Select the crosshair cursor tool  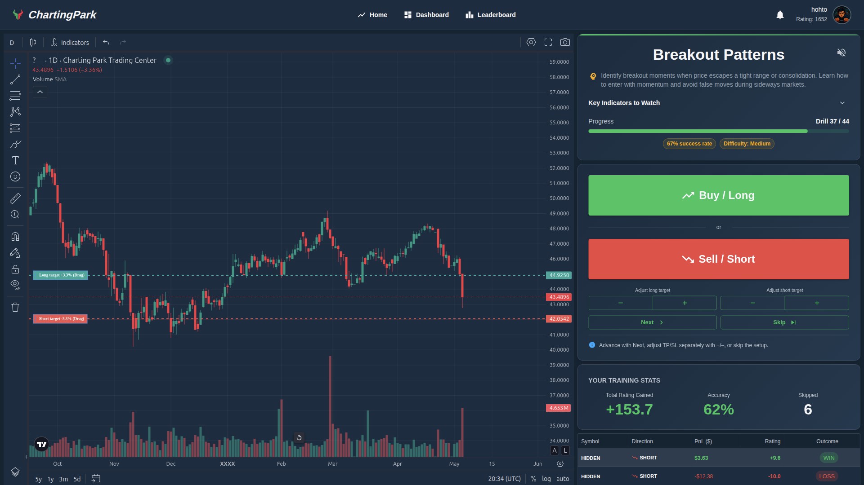[x=15, y=63]
